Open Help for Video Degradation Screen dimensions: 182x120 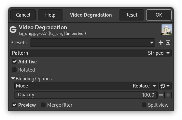coord(50,15)
